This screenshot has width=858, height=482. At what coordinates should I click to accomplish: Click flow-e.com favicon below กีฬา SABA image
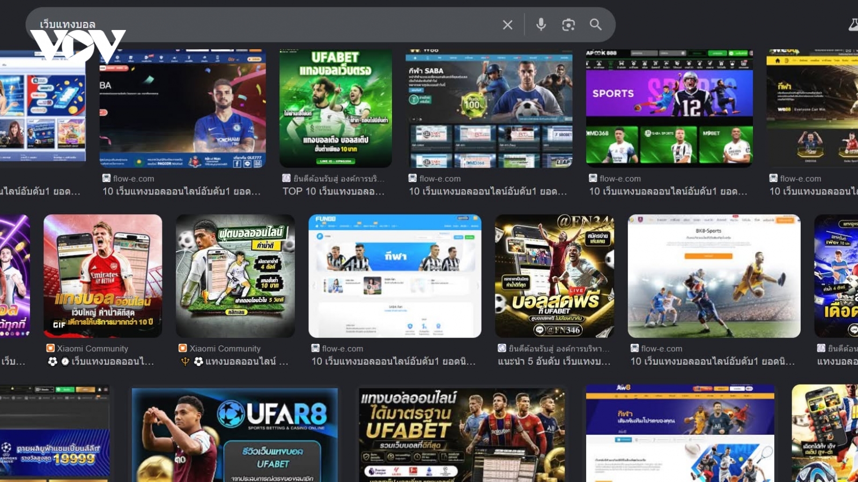413,178
